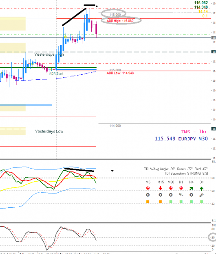216x254 pixels.
Task: Click the M30 timeframe label in the dashboard
Action: point(171,182)
